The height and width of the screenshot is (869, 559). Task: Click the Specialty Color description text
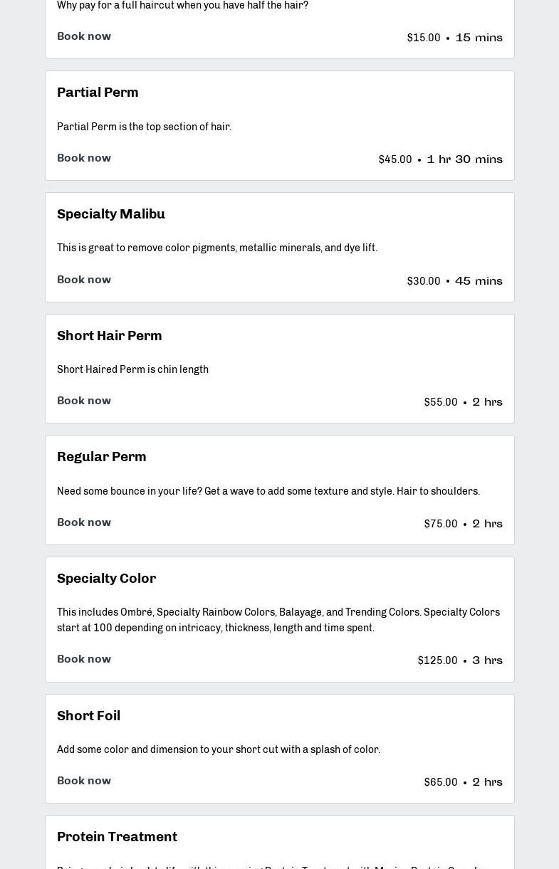coord(278,620)
